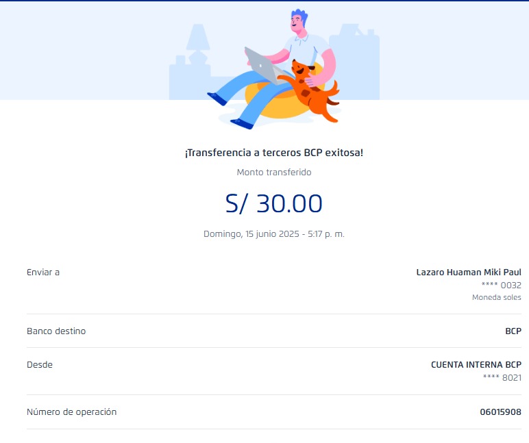Click source account number ending 8021
Image resolution: width=529 pixels, height=443 pixels.
501,377
